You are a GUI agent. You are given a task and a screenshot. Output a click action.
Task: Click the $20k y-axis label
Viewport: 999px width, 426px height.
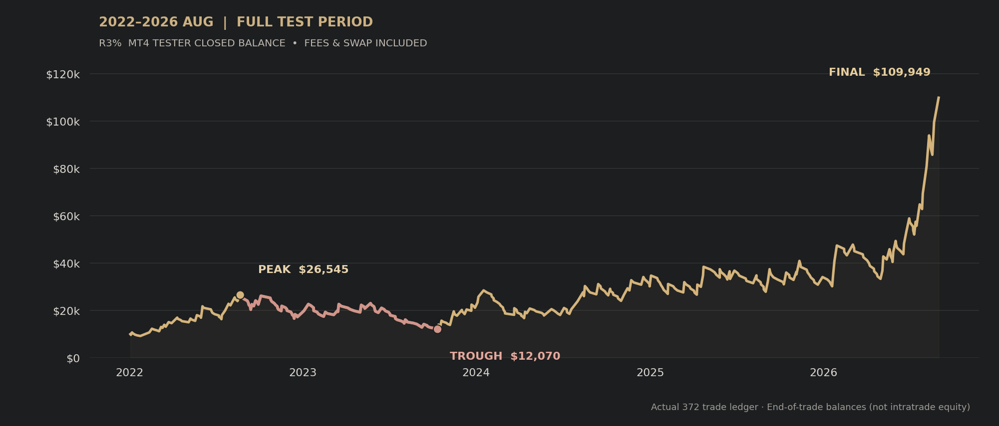66,311
